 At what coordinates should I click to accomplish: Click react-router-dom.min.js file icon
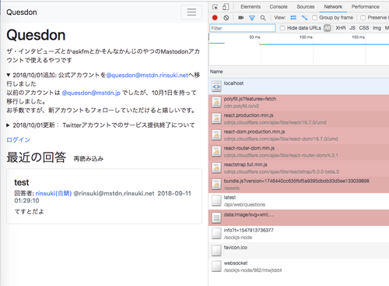pos(216,152)
